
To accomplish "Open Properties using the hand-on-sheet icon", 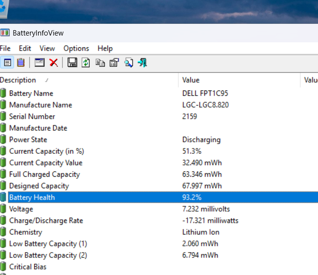I will click(114, 62).
